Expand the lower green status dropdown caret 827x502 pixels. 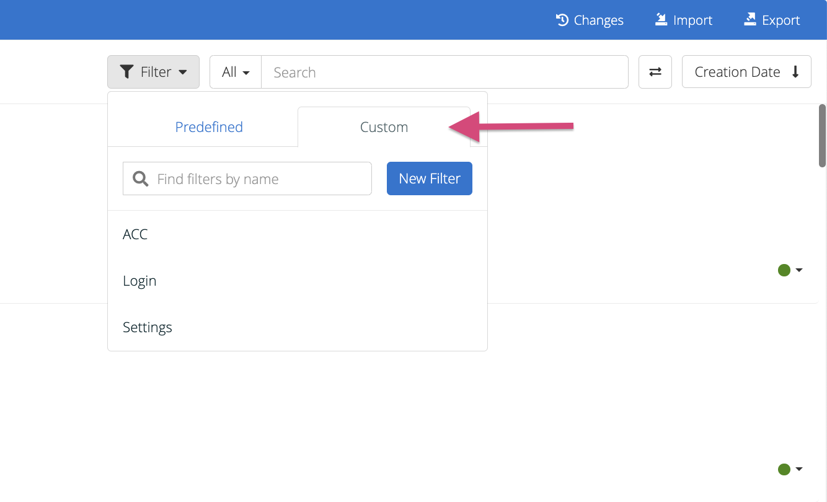coord(799,470)
